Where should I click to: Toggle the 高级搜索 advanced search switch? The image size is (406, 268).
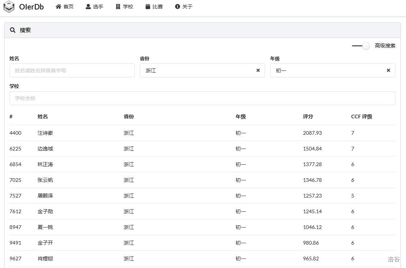click(x=361, y=46)
